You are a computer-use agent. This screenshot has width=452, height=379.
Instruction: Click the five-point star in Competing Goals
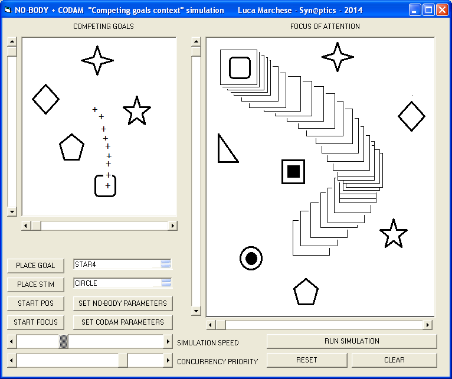tap(137, 111)
